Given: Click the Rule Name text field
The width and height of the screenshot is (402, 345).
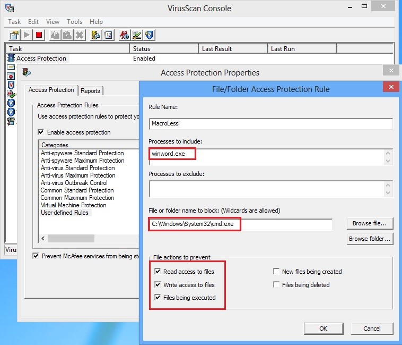Looking at the screenshot, I should [270, 123].
